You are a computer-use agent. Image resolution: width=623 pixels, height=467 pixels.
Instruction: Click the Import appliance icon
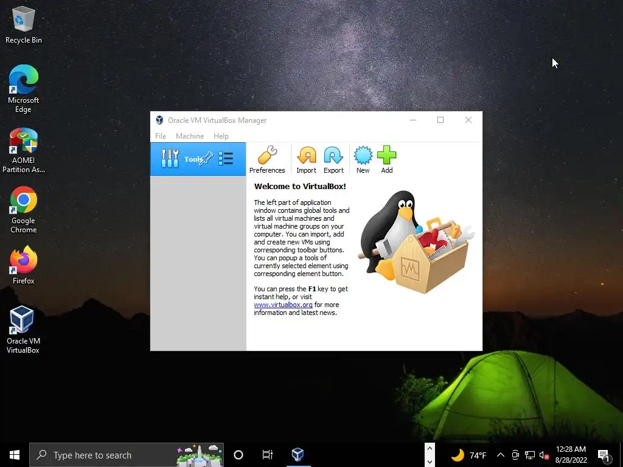(x=307, y=160)
